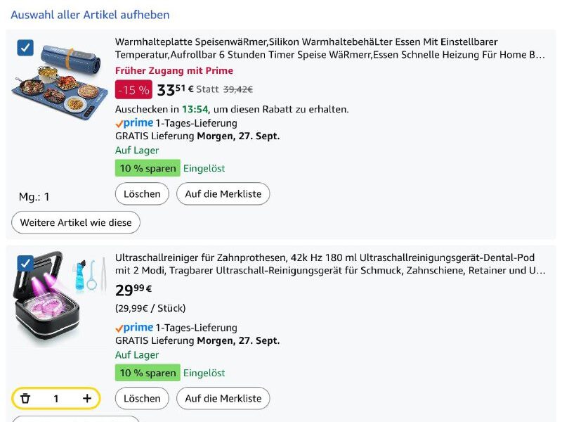Delete the Warmhalteplatte from the cart
The height and width of the screenshot is (422, 562).
click(142, 193)
